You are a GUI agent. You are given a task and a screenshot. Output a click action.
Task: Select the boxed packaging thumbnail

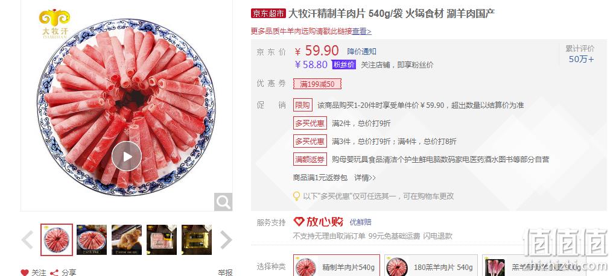click(x=197, y=240)
